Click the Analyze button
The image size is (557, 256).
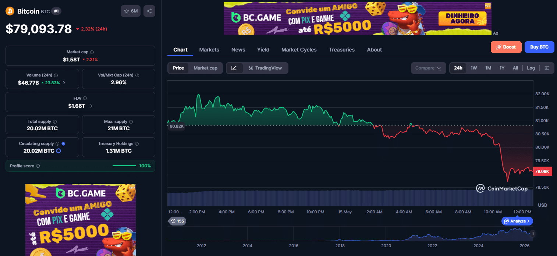coord(517,221)
